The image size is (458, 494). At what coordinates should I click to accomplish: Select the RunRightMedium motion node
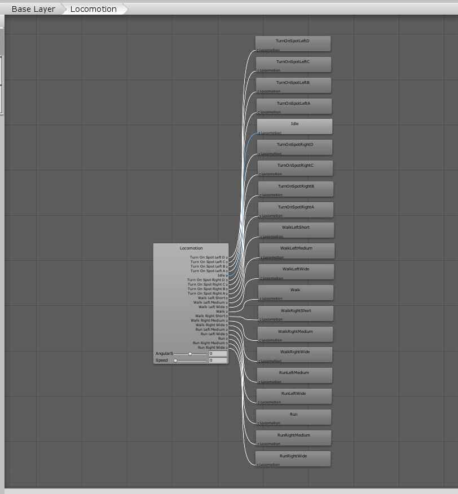click(x=293, y=438)
